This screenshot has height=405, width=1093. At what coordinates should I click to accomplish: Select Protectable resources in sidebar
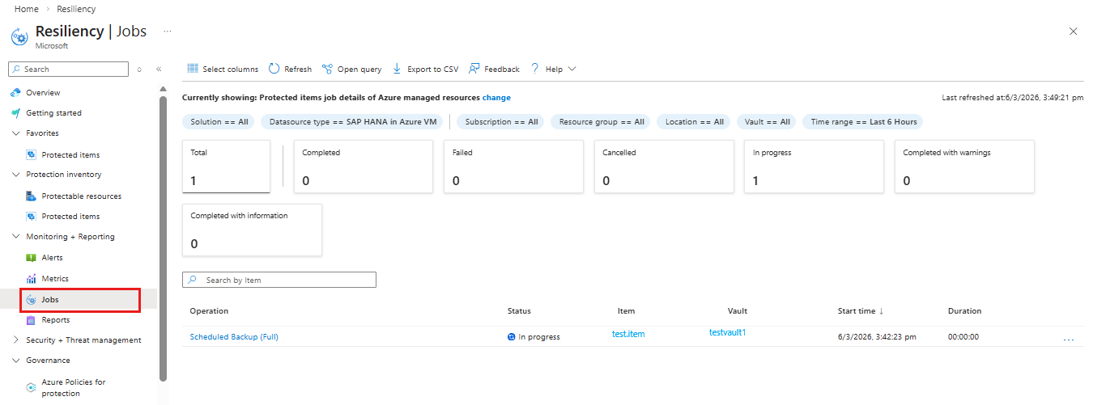click(x=82, y=196)
